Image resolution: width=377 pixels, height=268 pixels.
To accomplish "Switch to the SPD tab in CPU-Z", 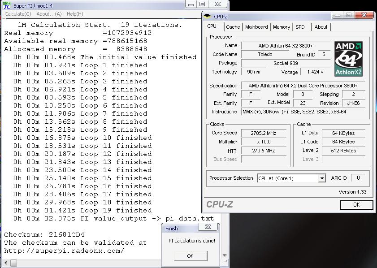I will click(x=300, y=27).
